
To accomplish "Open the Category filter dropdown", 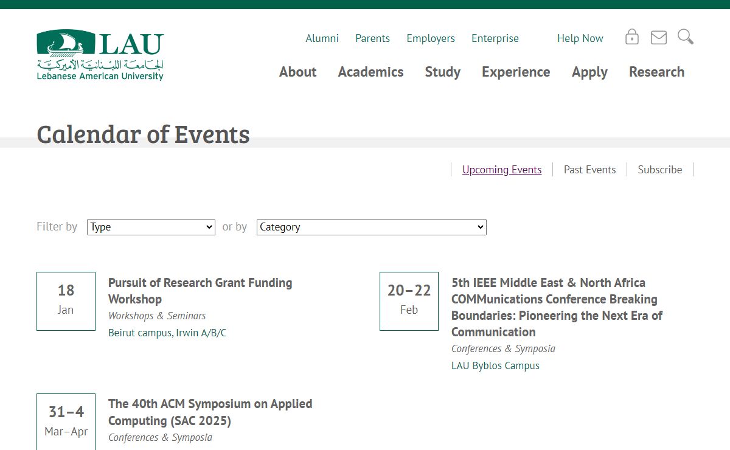I will click(x=372, y=227).
